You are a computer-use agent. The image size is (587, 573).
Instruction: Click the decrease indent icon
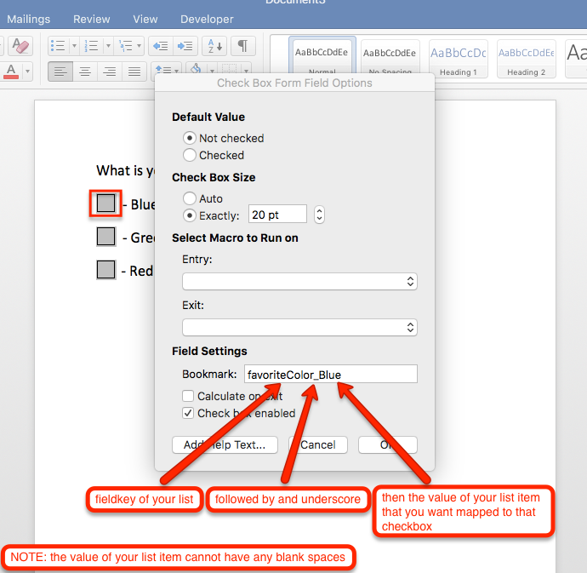pyautogui.click(x=159, y=45)
